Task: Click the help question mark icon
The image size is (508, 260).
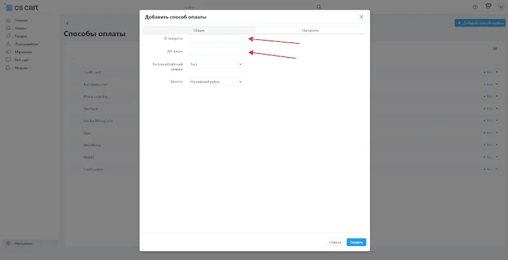Action: 475,7
